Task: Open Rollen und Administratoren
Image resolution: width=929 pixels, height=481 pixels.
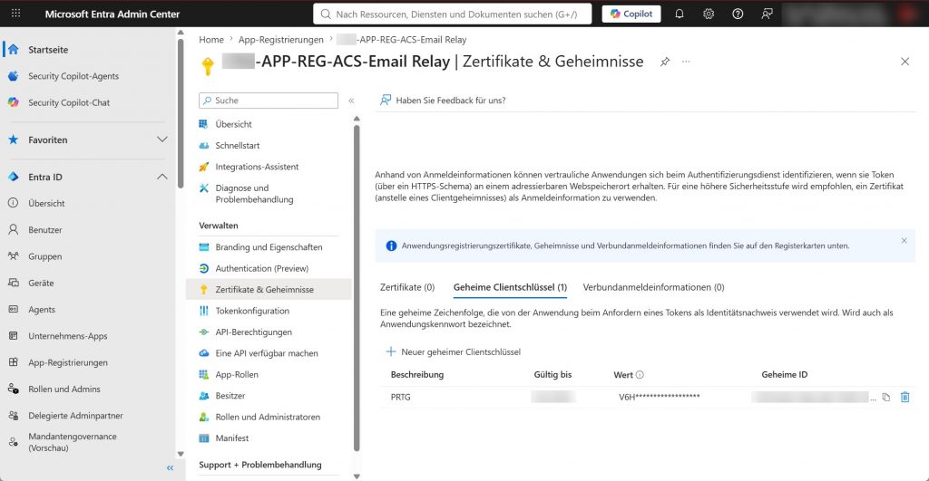Action: pos(269,417)
